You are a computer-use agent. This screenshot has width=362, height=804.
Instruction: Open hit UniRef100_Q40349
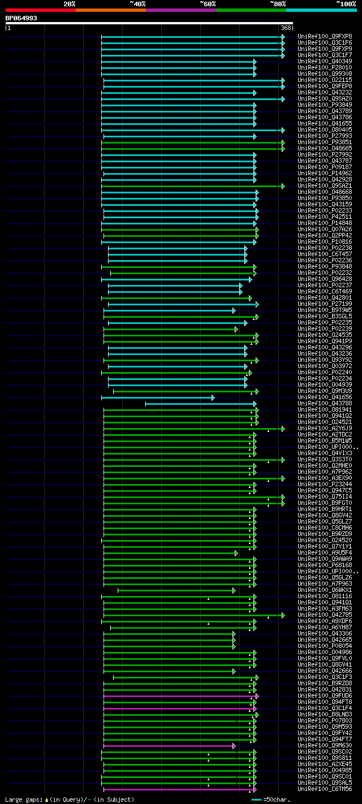click(x=325, y=61)
